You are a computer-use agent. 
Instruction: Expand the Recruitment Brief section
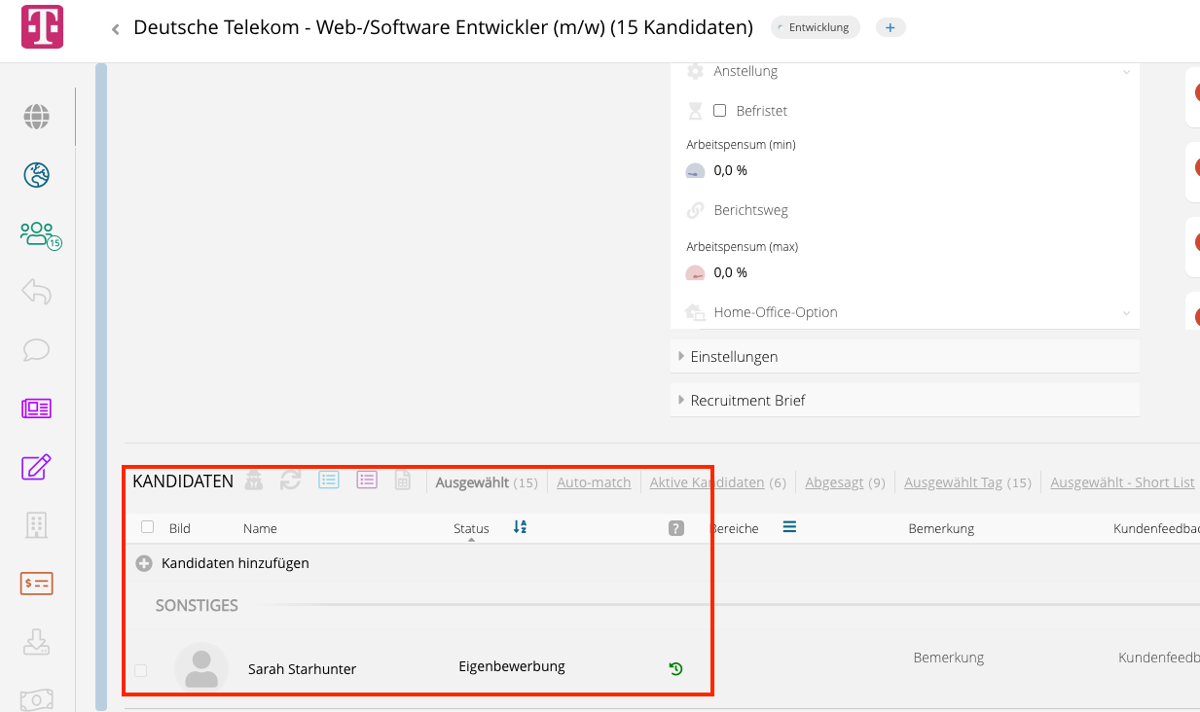pyautogui.click(x=905, y=400)
